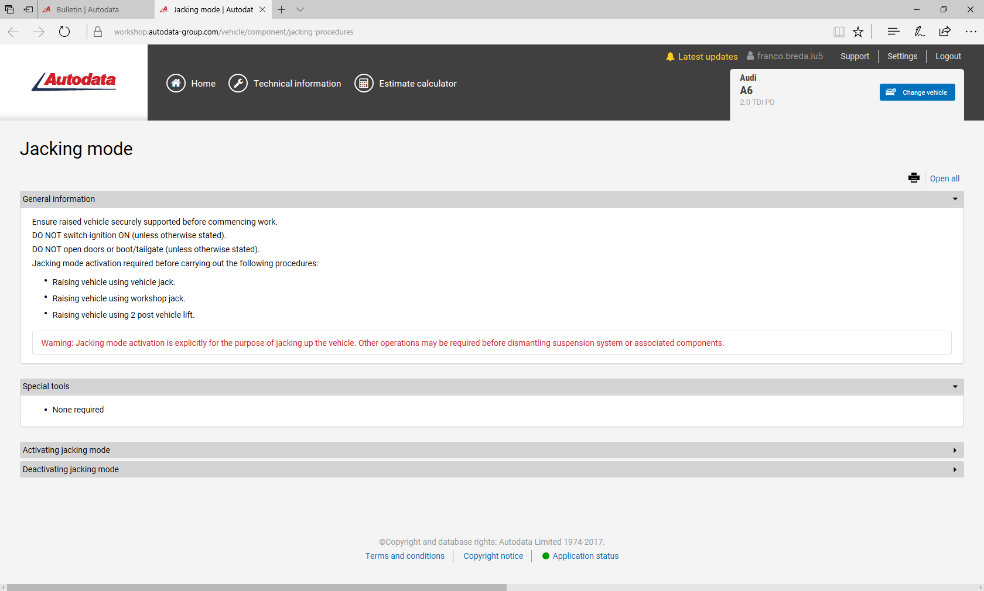984x591 pixels.
Task: Expand Deactivating jacking mode section
Action: [x=492, y=469]
